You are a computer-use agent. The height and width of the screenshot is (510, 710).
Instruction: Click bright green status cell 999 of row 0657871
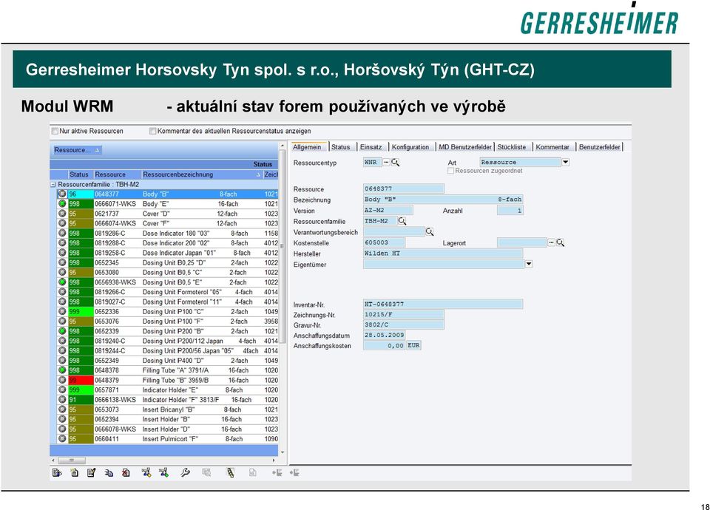pos(81,390)
